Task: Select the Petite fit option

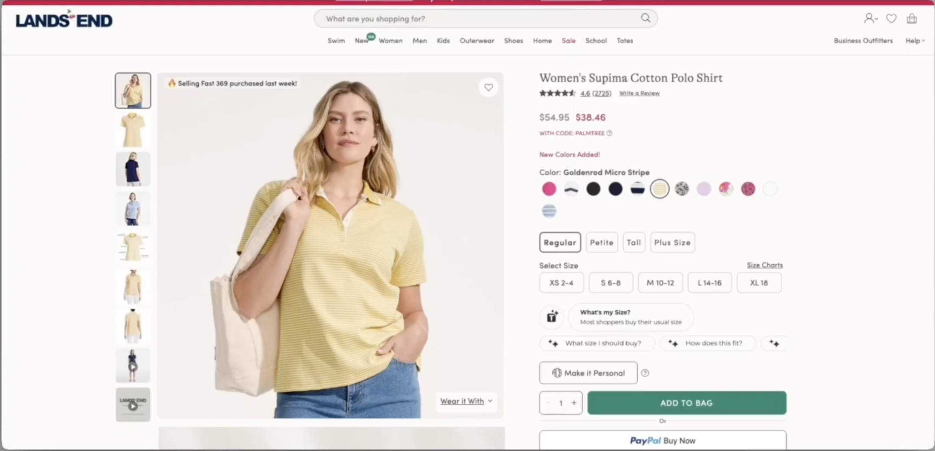Action: pos(602,242)
